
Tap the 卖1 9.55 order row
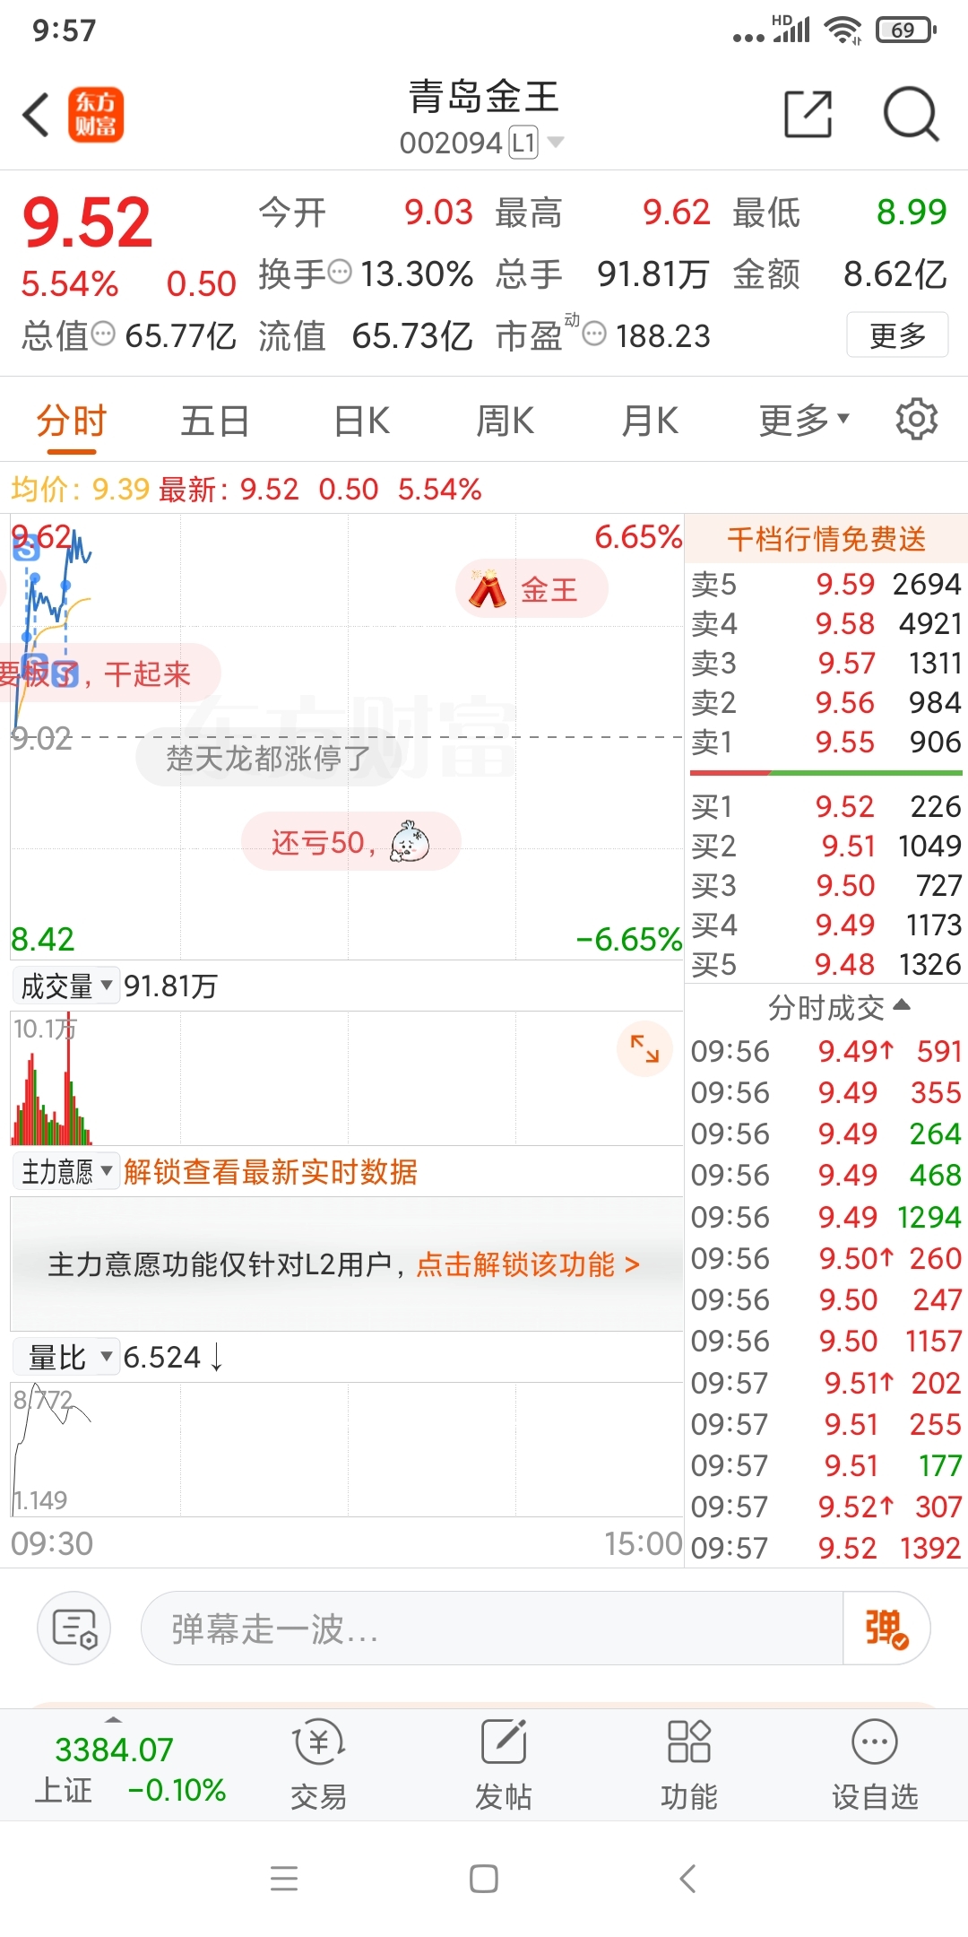click(x=826, y=742)
